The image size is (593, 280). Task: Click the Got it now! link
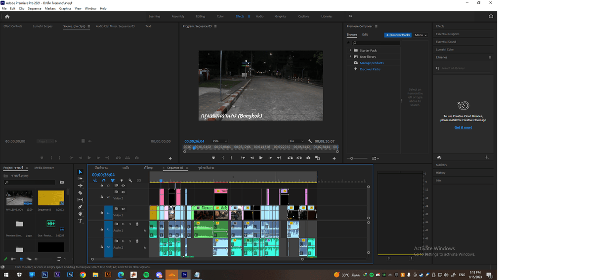pyautogui.click(x=463, y=127)
